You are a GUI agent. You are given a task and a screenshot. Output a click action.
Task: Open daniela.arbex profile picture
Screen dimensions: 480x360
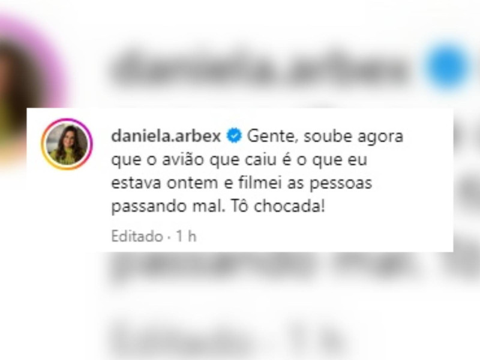[67, 144]
